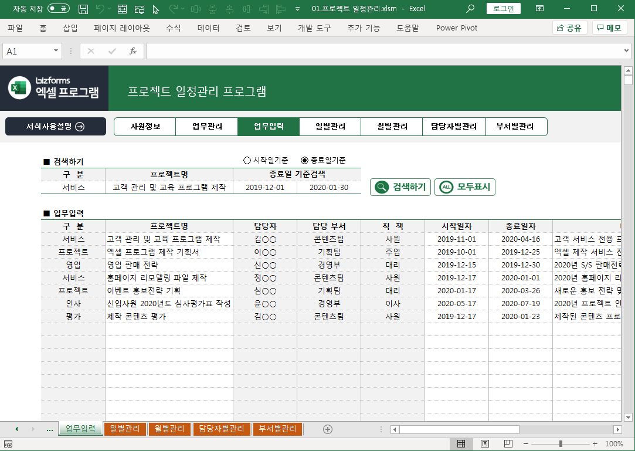
Task: Select the 시작일기준 radio button
Action: tap(247, 161)
